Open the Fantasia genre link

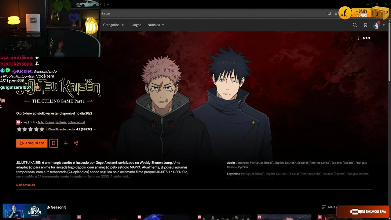(61, 122)
